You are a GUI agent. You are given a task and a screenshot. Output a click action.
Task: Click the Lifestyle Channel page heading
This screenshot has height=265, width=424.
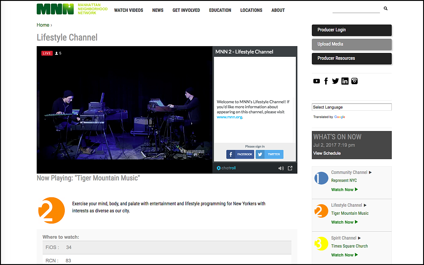(x=67, y=38)
